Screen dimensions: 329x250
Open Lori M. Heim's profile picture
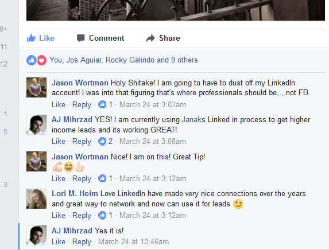[x=36, y=198]
